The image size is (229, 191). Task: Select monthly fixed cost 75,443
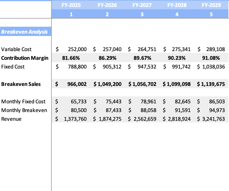(x=113, y=102)
